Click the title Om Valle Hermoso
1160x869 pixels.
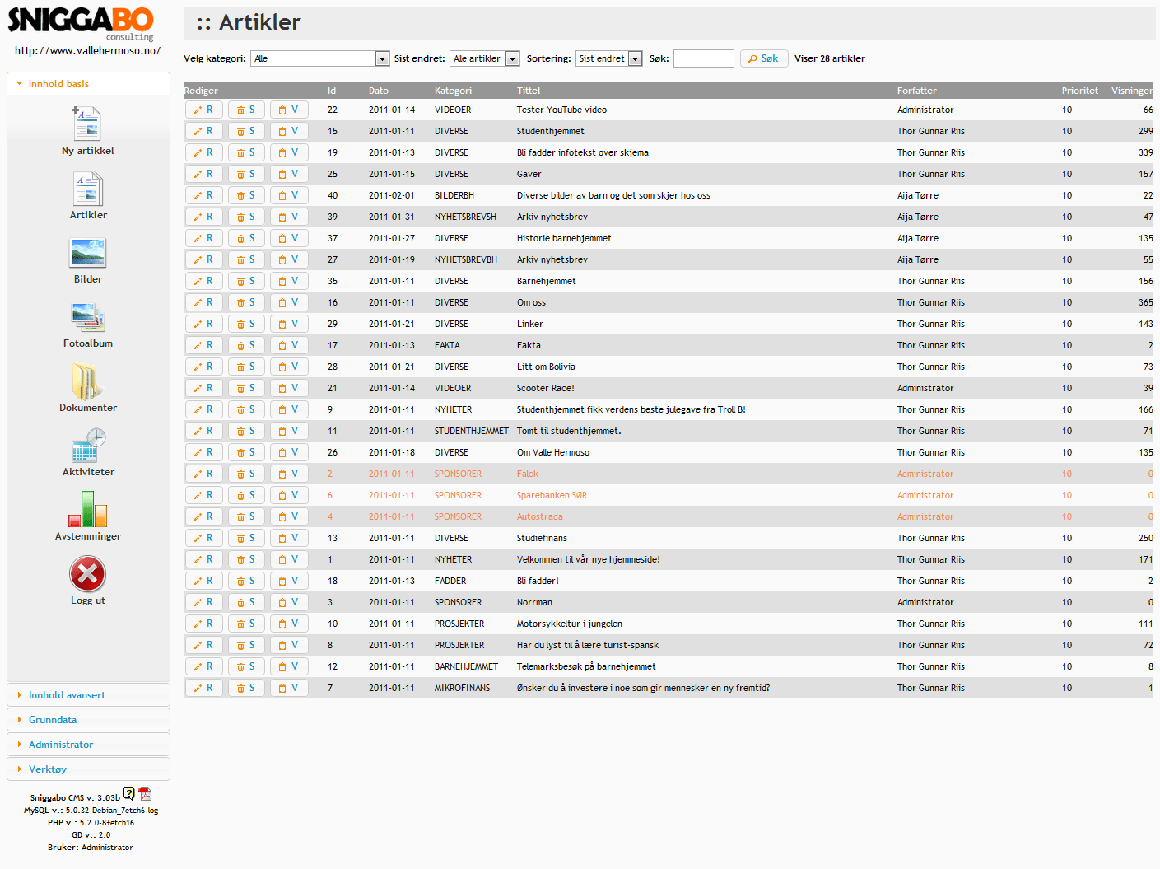(x=553, y=452)
